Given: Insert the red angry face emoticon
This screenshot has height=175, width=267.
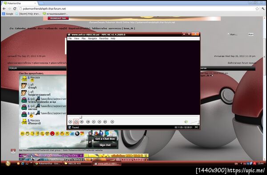Looking at the screenshot, I should pos(52,133).
